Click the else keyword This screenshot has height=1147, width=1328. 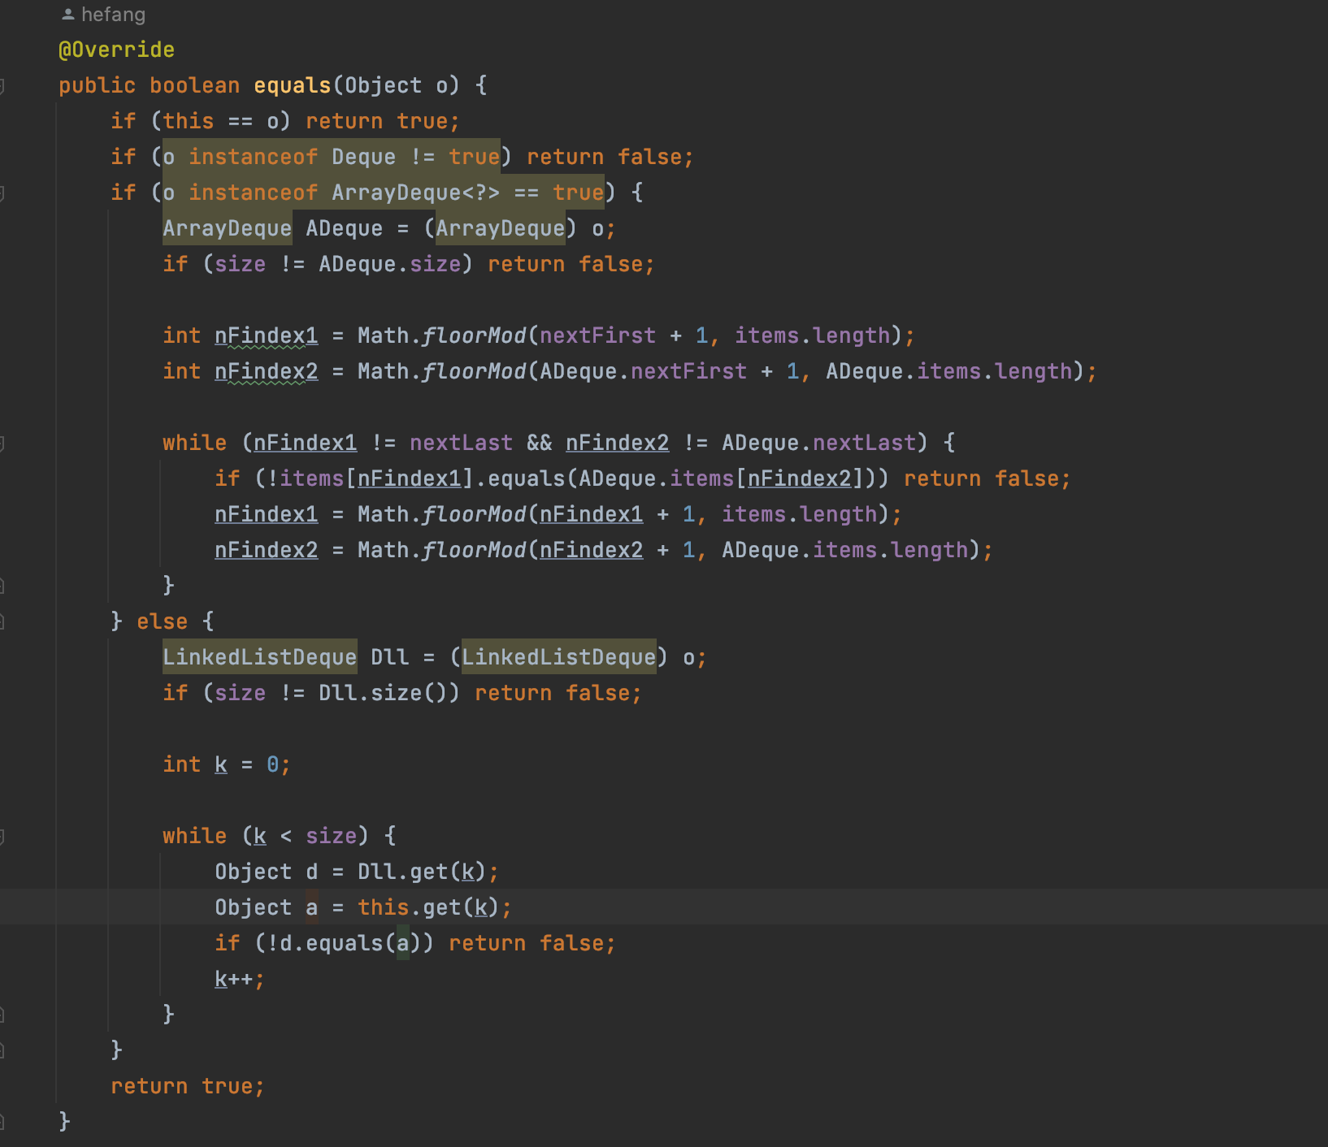point(162,621)
